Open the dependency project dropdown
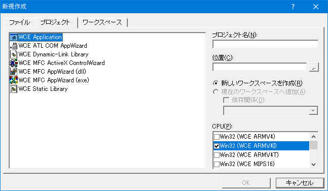 tap(313, 111)
